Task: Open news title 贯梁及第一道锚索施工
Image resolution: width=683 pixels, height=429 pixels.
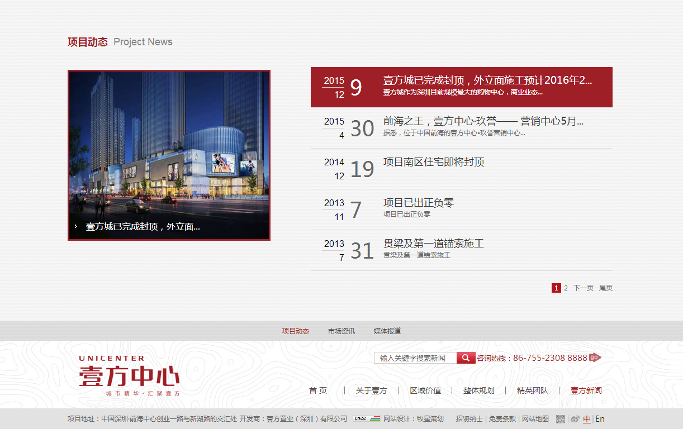Action: (x=434, y=244)
